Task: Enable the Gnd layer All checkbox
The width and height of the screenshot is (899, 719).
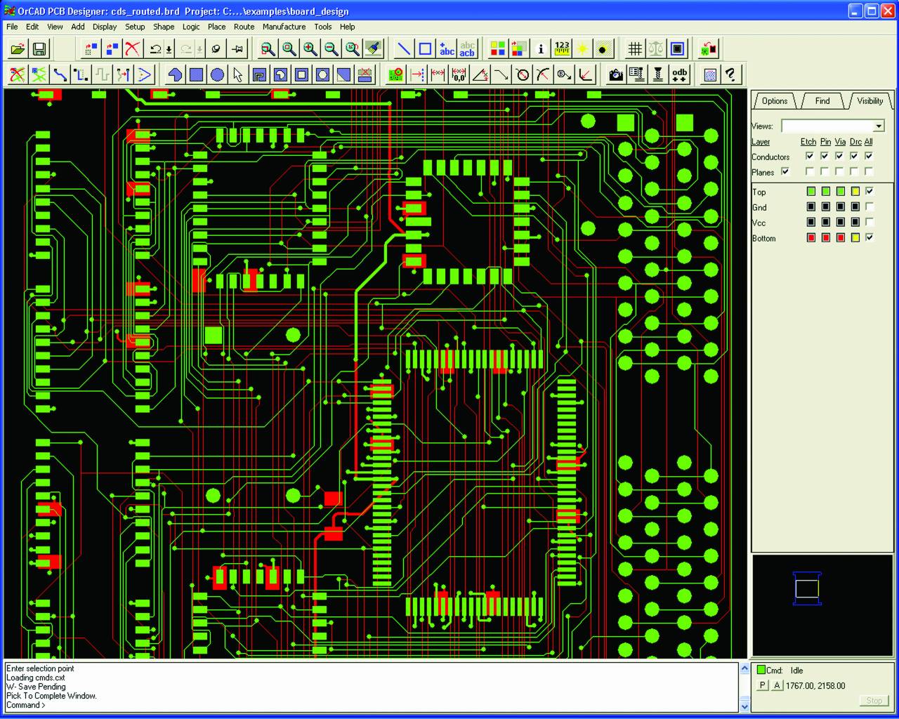Action: (870, 206)
